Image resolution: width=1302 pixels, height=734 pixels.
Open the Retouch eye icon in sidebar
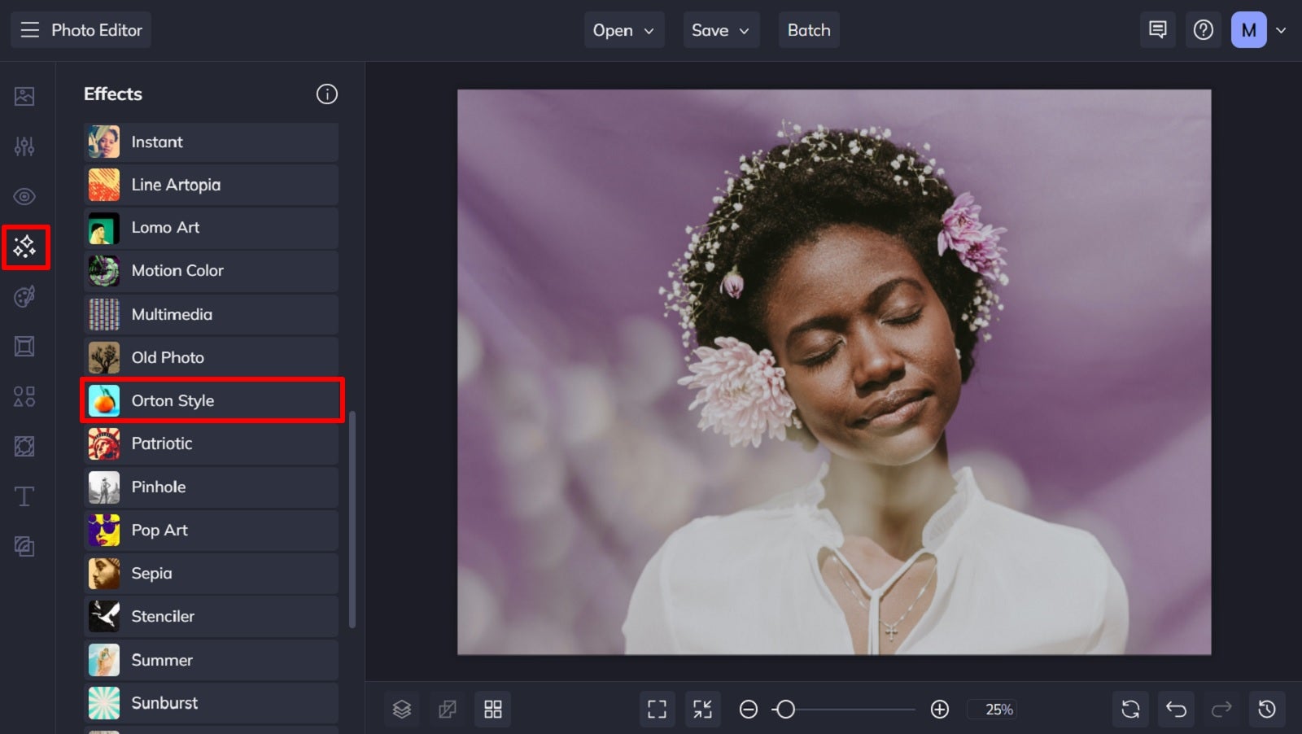click(x=24, y=196)
